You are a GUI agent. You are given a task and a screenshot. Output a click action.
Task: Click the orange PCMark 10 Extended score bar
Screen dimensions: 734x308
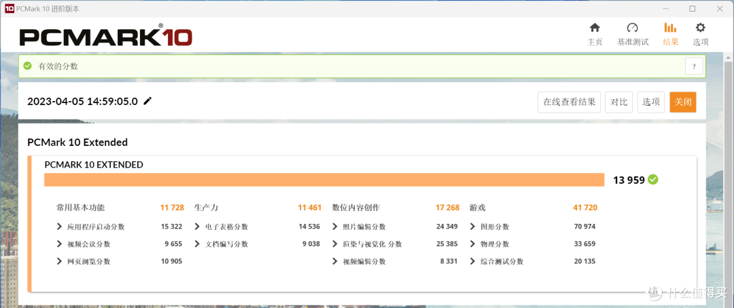click(x=324, y=180)
